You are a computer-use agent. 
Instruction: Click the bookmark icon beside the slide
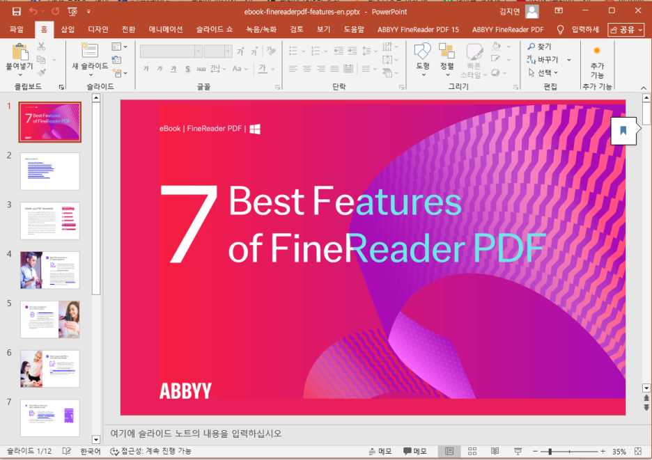[623, 131]
